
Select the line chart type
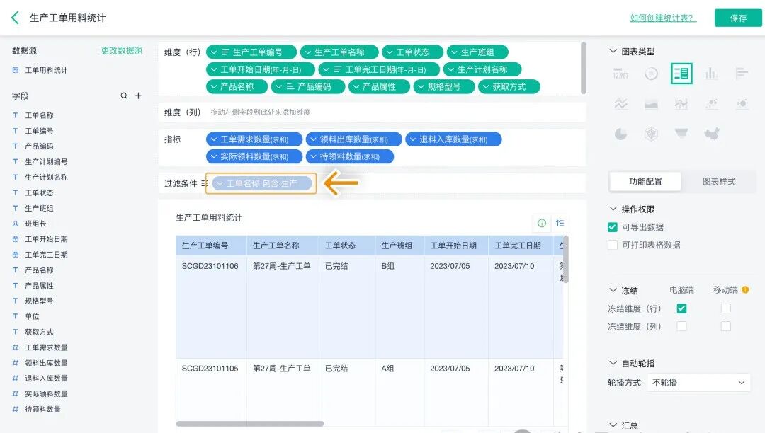click(x=620, y=104)
